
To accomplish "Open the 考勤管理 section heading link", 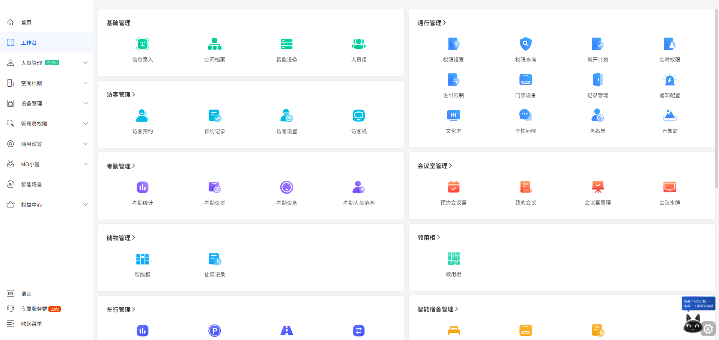I will tap(121, 166).
